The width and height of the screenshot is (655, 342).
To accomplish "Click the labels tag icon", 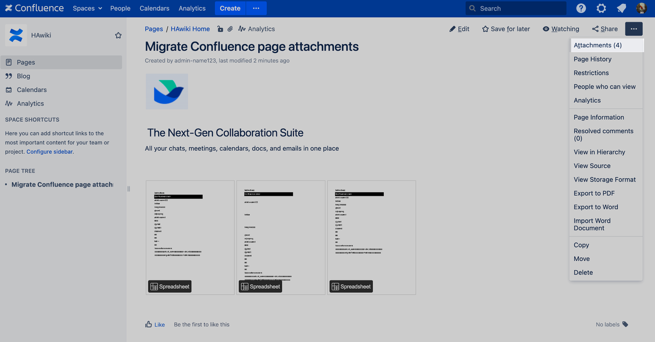I will 626,324.
